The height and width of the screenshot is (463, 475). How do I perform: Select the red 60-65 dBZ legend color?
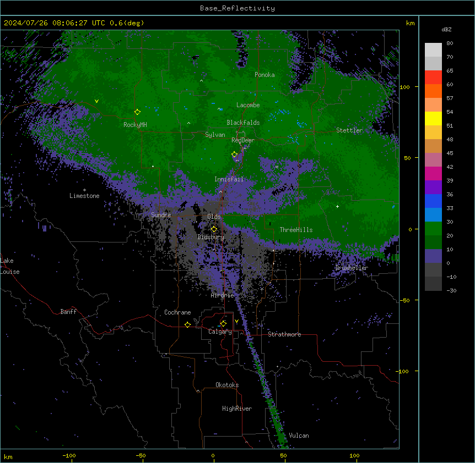[433, 78]
